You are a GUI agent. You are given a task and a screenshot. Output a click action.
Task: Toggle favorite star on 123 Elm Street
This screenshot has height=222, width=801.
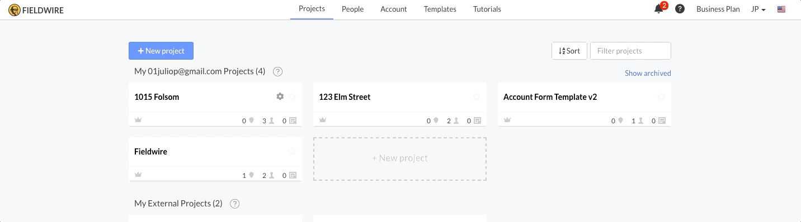point(477,96)
